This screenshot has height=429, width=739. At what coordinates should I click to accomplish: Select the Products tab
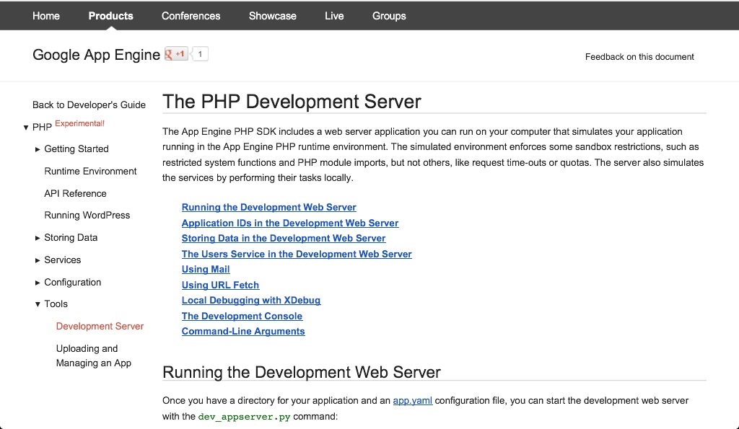(110, 16)
